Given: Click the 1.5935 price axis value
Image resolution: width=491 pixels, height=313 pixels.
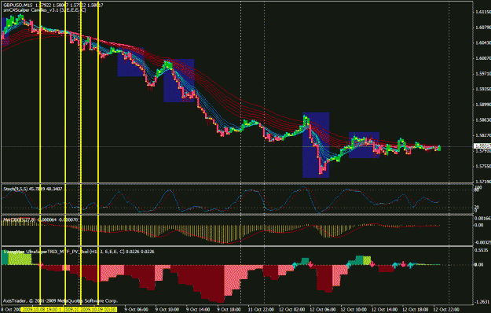Looking at the screenshot, I should pos(483,89).
